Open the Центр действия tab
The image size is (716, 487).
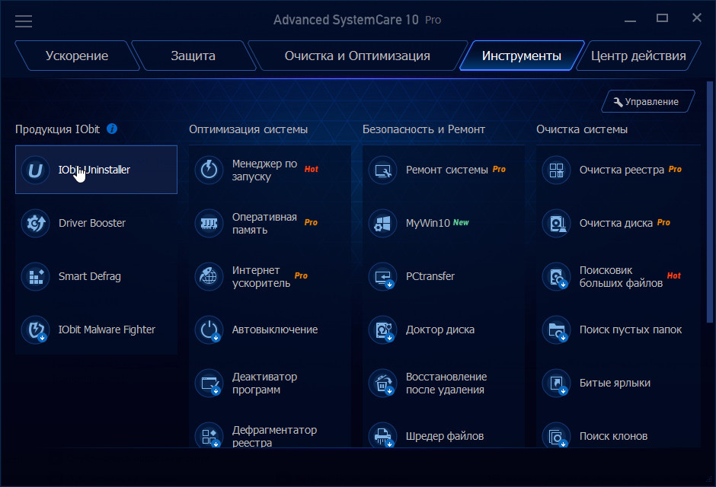pos(638,56)
